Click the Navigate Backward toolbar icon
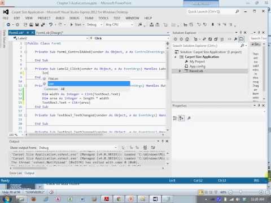Screen dimensions: 271x203 (x=8, y=25)
